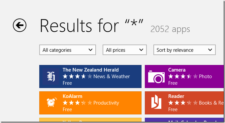Click the 2052 apps count text
This screenshot has width=225, height=123.
point(170,29)
